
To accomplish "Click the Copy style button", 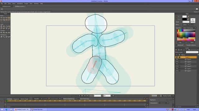I will [x=180, y=43].
